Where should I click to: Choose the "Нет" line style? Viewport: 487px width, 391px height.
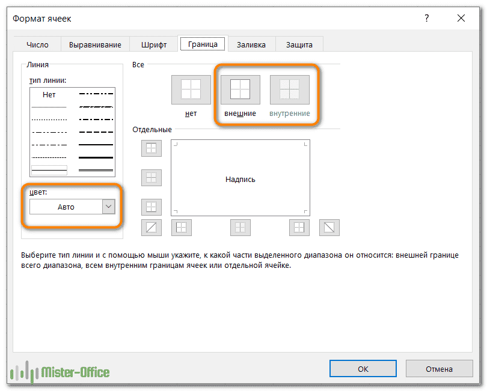pos(49,94)
